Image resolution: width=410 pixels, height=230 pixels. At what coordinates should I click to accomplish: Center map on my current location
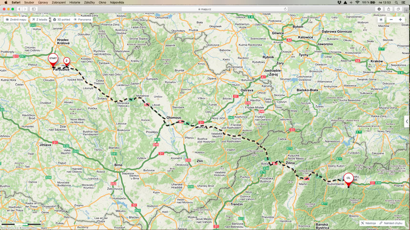381,19
